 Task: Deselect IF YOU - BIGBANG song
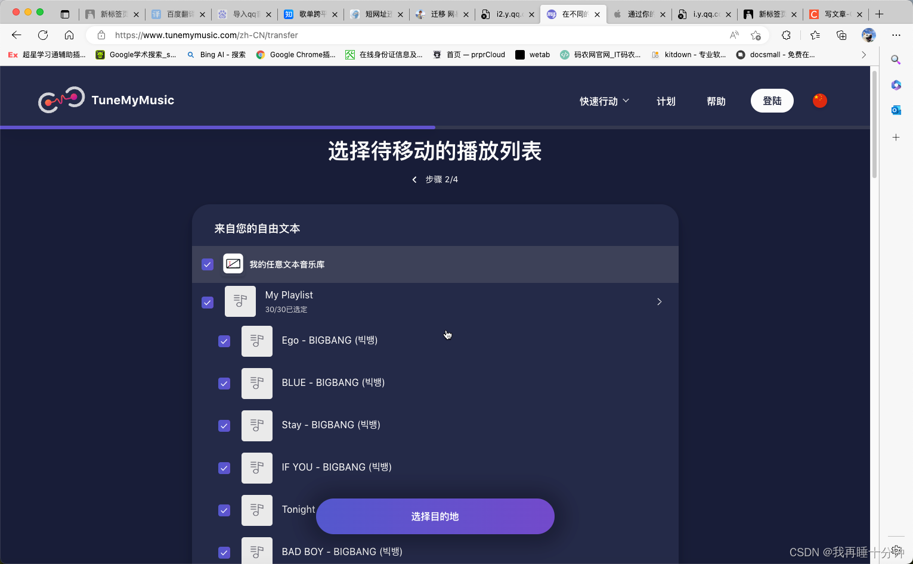(224, 468)
